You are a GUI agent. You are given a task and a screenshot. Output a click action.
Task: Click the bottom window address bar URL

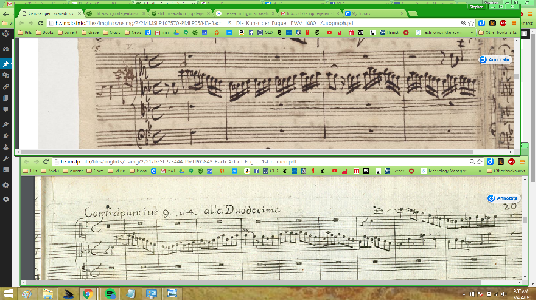click(x=178, y=161)
